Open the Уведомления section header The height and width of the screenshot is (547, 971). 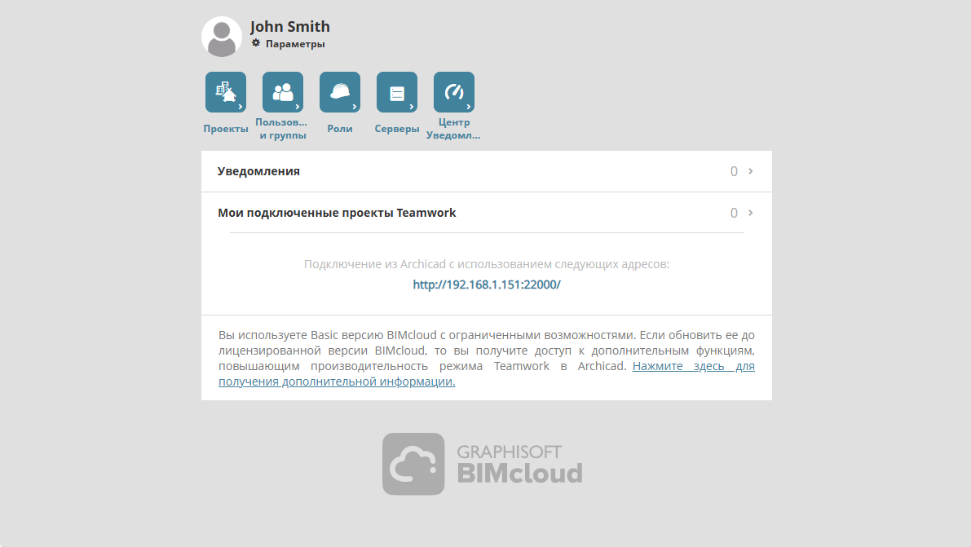tap(258, 171)
